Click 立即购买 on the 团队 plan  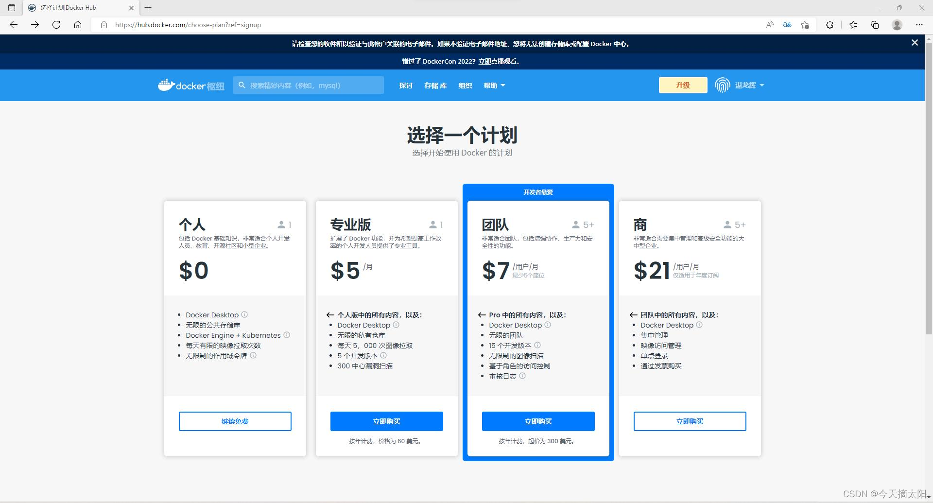click(538, 421)
